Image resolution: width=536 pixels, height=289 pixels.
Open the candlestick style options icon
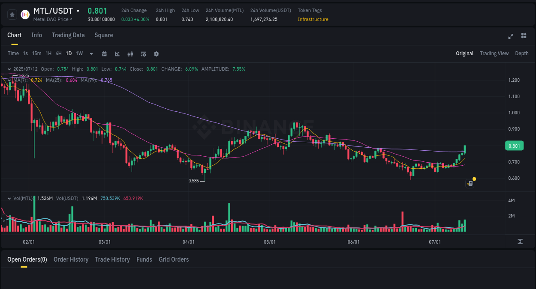[130, 54]
